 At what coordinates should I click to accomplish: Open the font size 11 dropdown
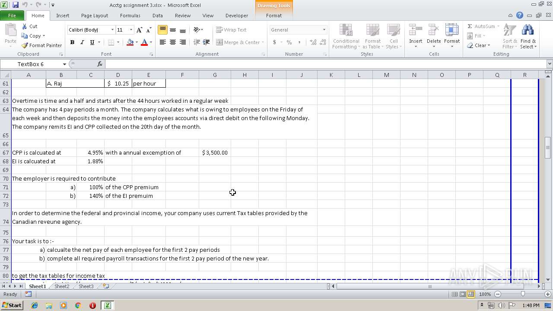[131, 30]
